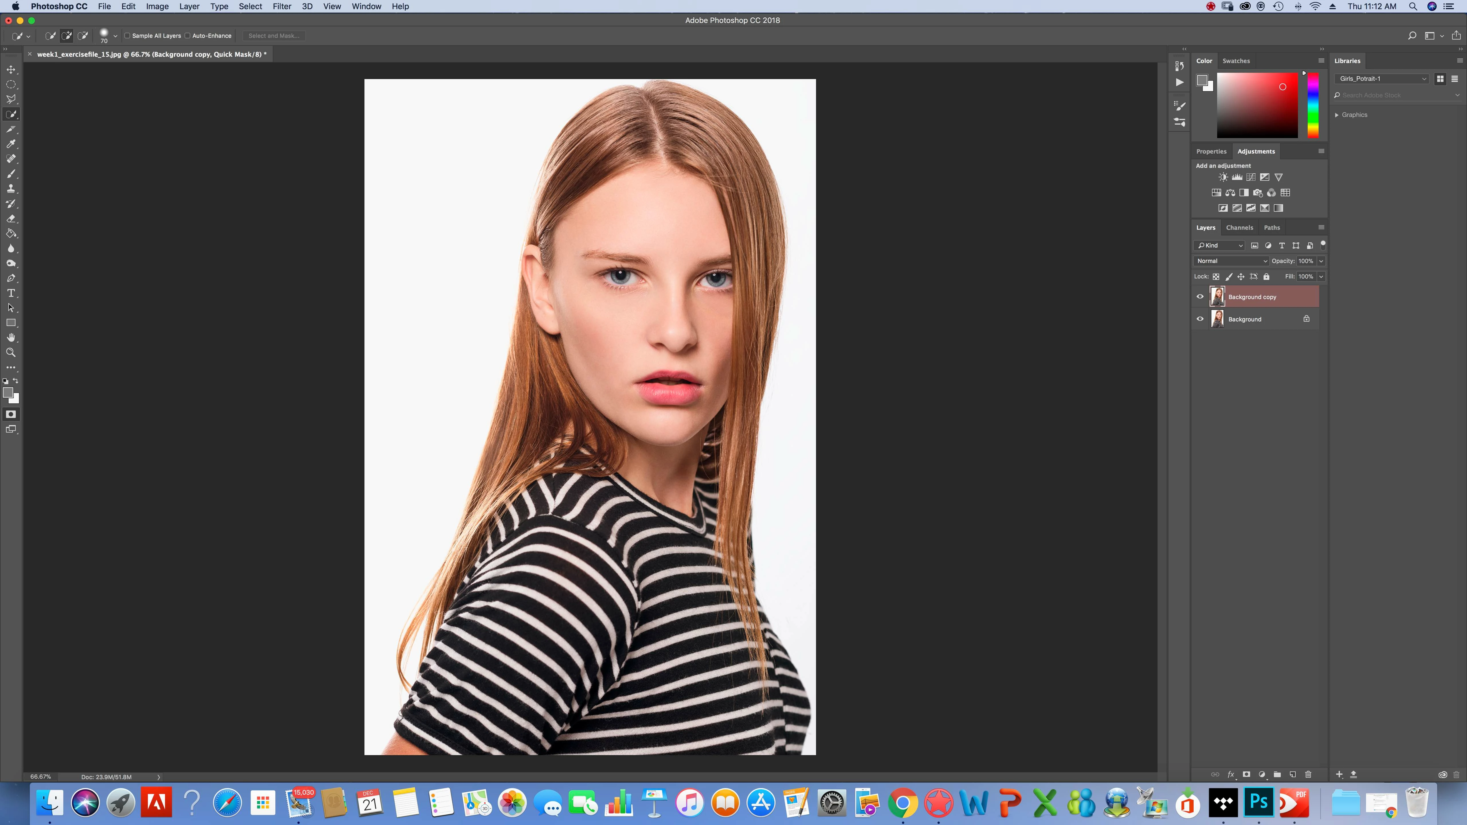This screenshot has width=1467, height=825.
Task: Select the Eraser tool
Action: (x=11, y=219)
